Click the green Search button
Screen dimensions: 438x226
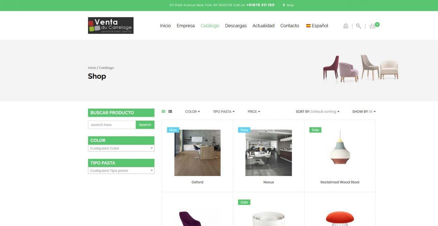click(145, 125)
